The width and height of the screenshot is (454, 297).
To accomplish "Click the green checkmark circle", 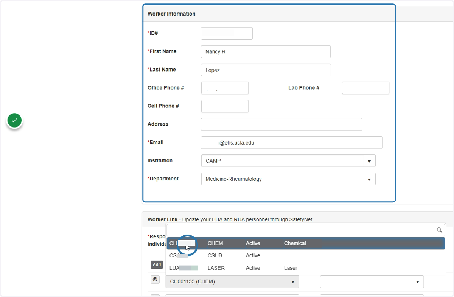I will coord(14,120).
